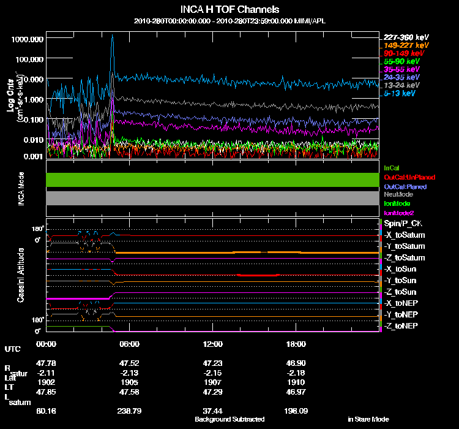Click the green bar in INCA Mode panel
This screenshot has width=459, height=429.
[213, 180]
